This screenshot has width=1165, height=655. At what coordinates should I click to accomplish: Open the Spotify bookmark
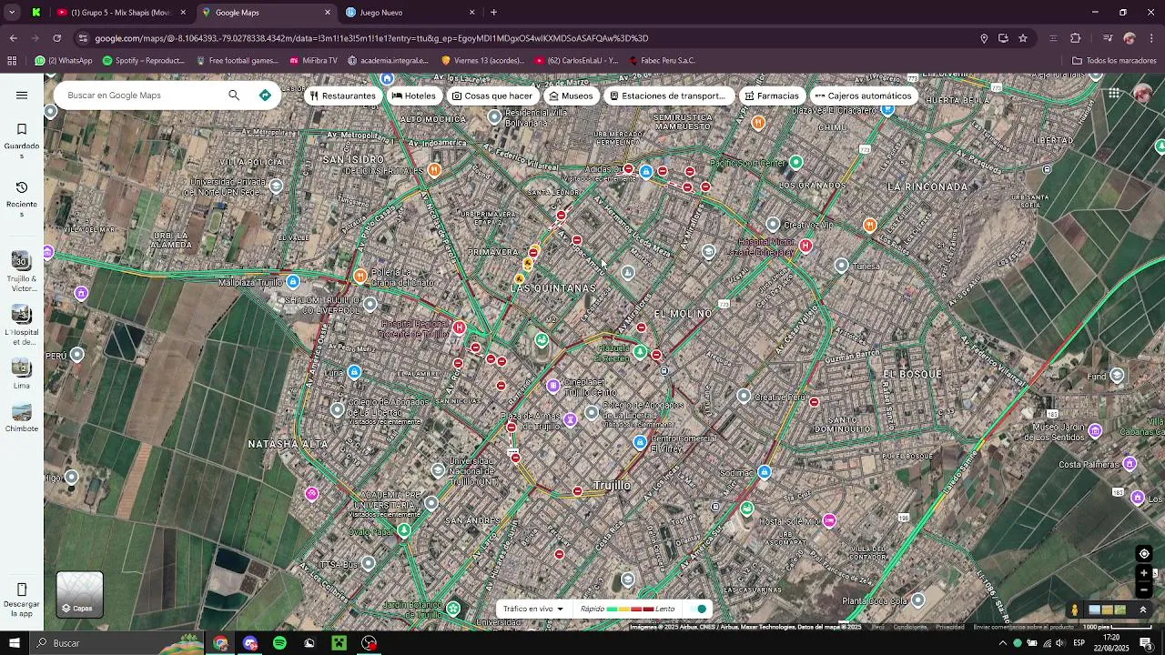click(x=143, y=61)
